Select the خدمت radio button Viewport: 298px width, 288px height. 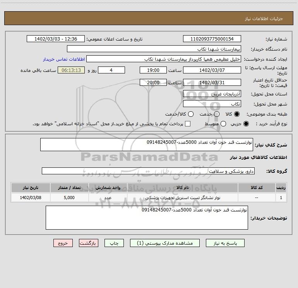[217, 114]
